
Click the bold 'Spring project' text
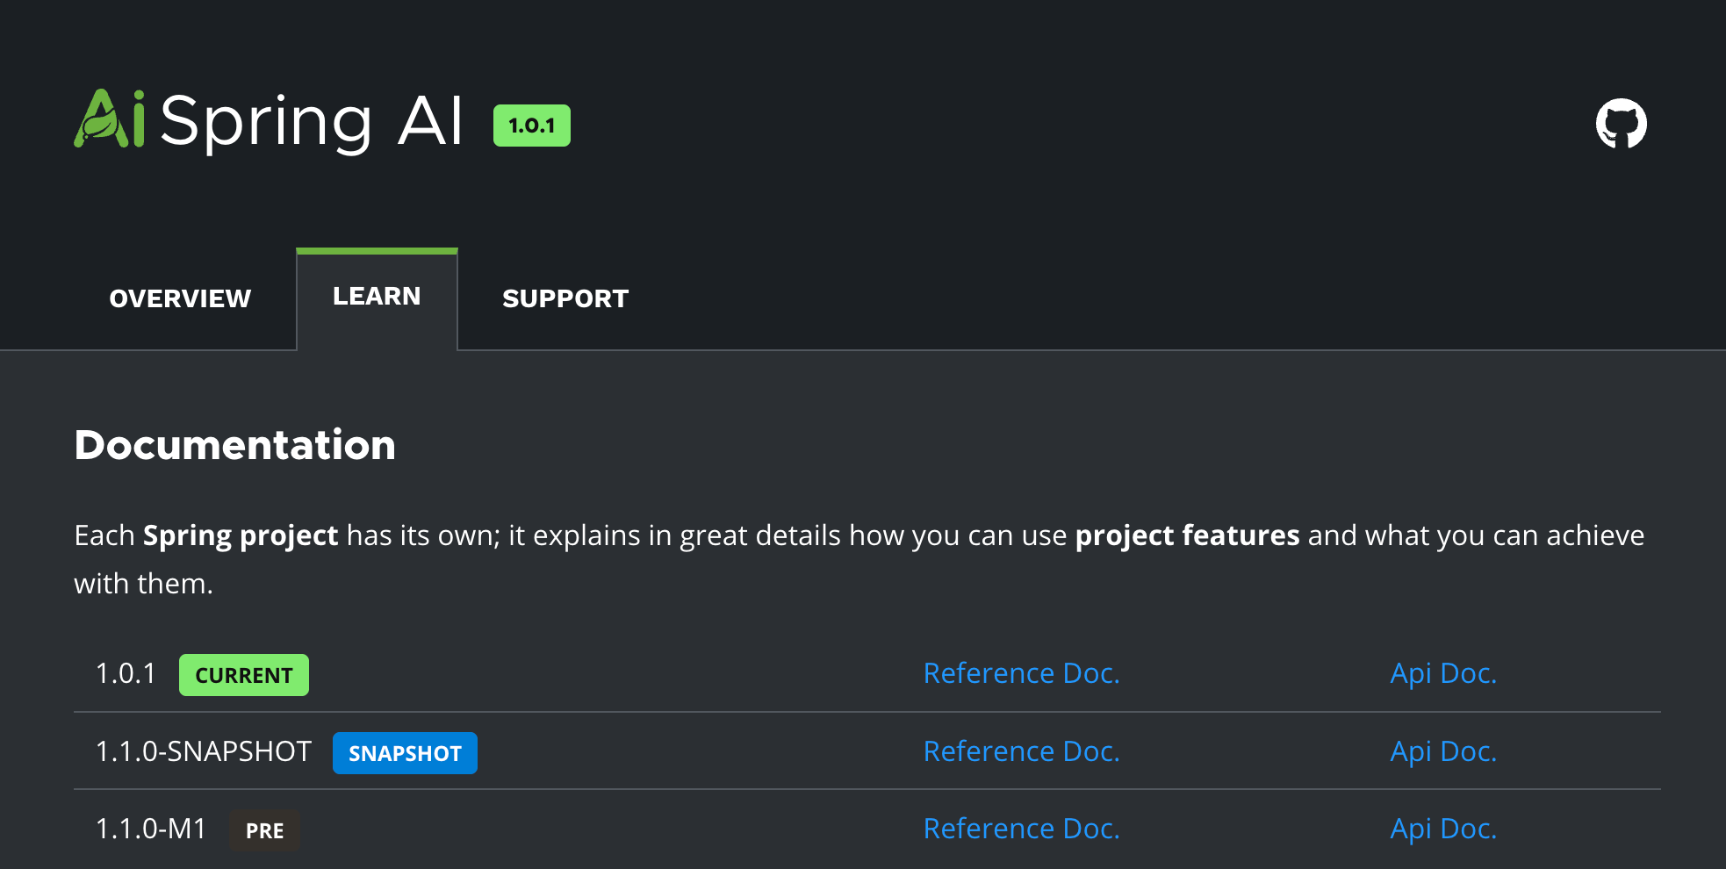(x=241, y=535)
